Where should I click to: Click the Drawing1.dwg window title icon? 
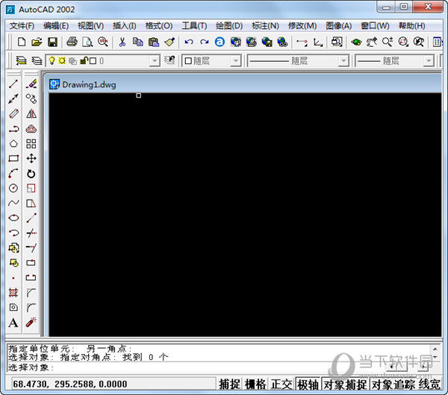55,84
